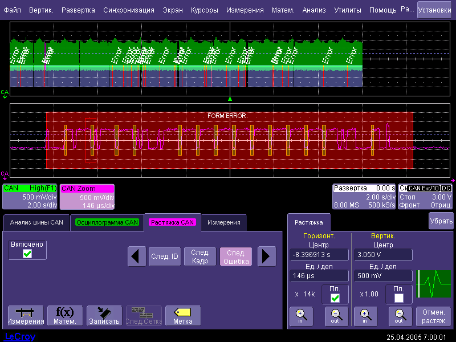The width and height of the screenshot is (456, 342).
Task: Zoom out vertically with magnifier
Action: (398, 316)
